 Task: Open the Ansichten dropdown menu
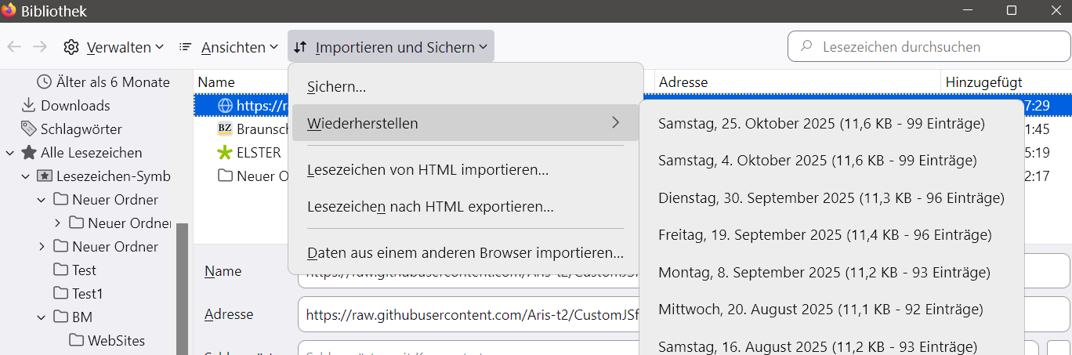tap(229, 47)
